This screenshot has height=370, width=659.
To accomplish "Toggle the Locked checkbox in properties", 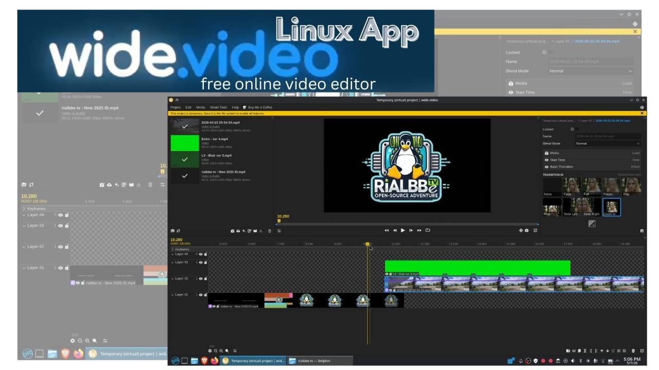I will (x=577, y=129).
